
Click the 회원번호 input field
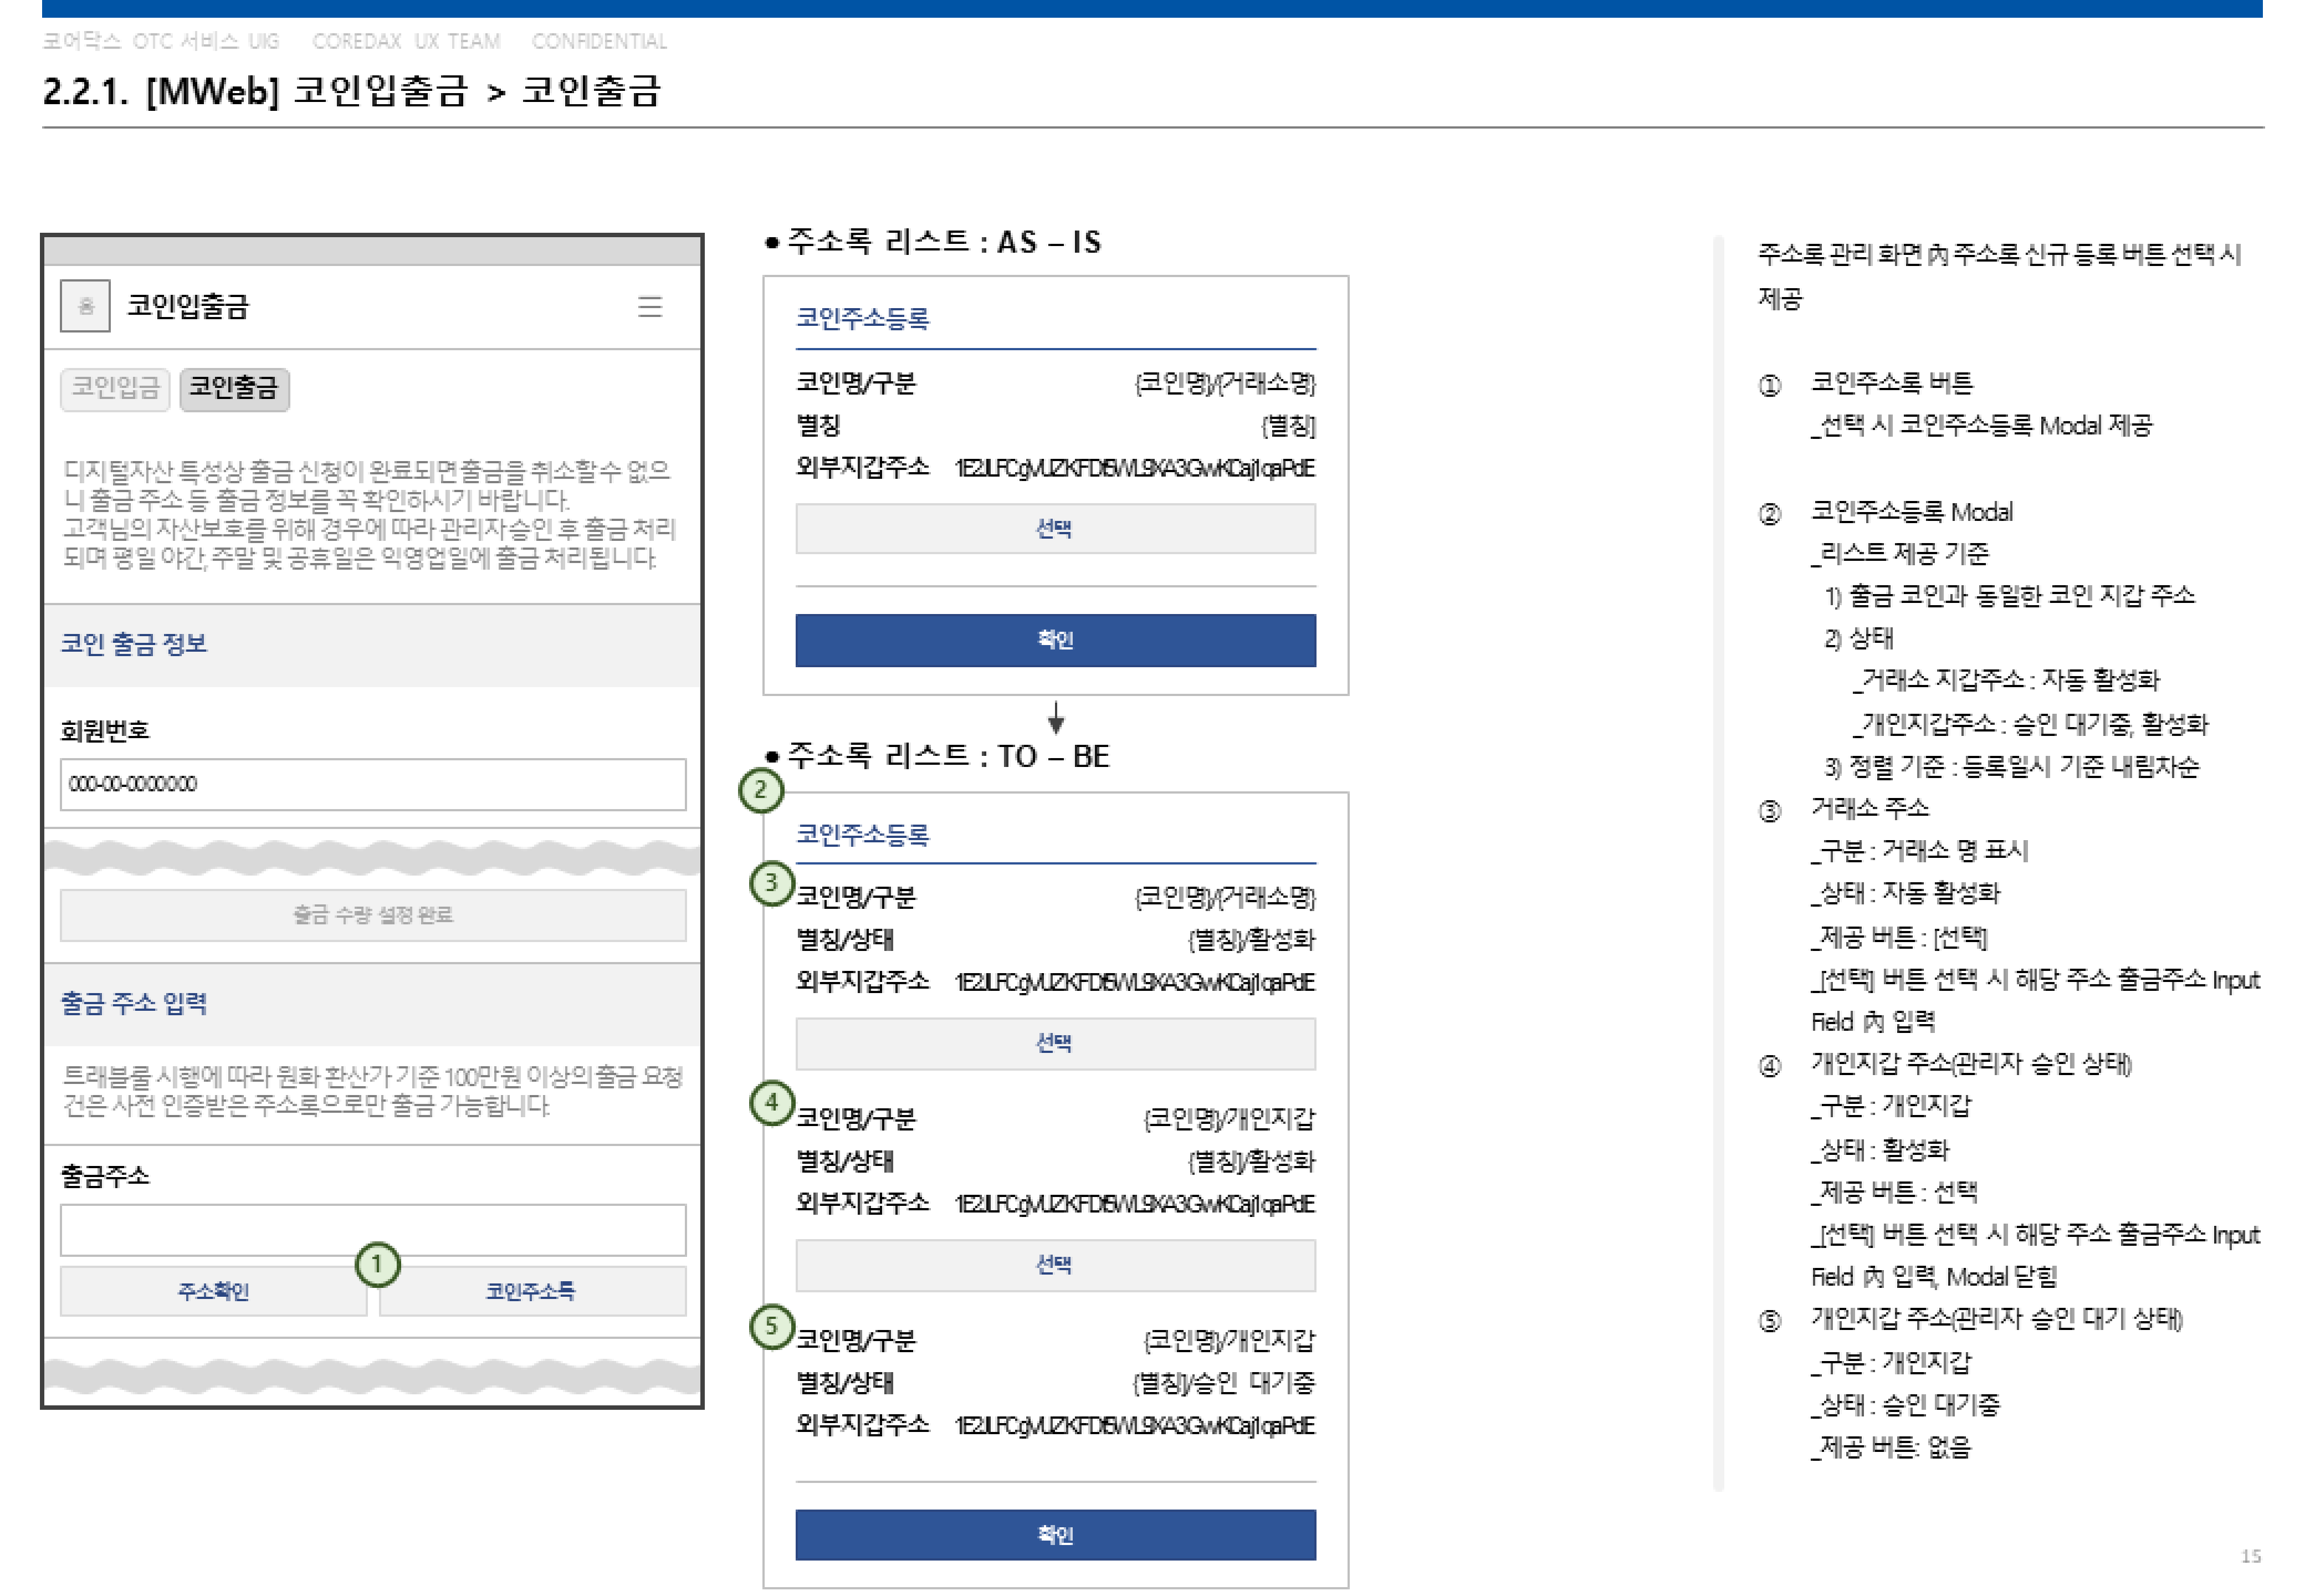373,784
